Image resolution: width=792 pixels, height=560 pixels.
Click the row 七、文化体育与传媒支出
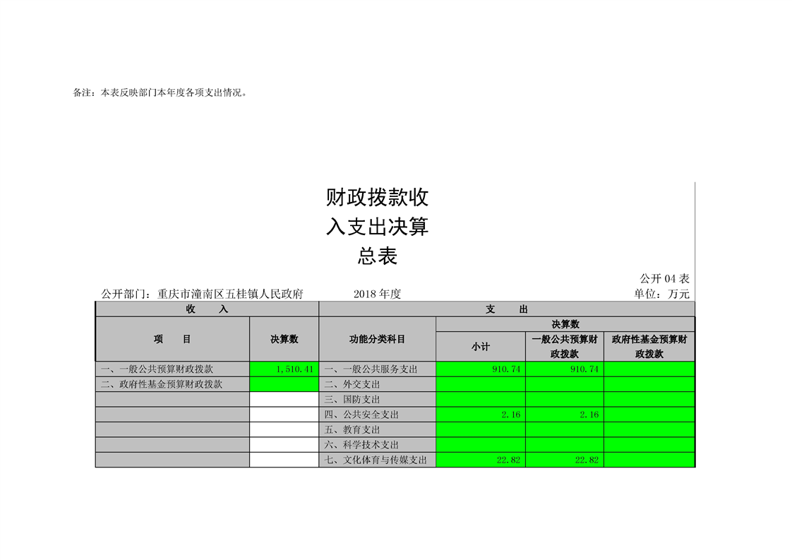coord(378,460)
